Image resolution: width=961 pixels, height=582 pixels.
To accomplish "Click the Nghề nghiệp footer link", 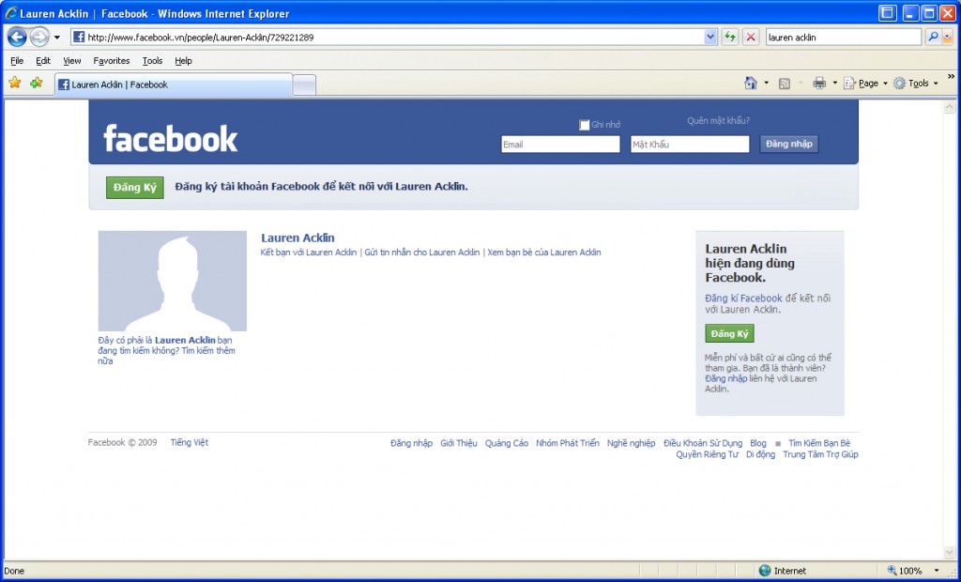I will (632, 443).
